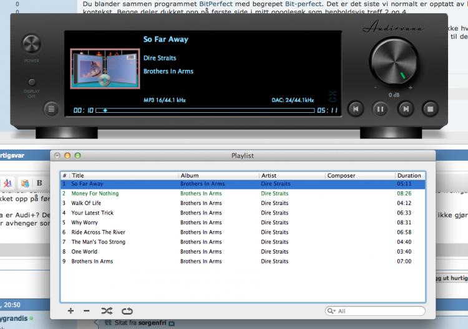Image resolution: width=468 pixels, height=329 pixels.
Task: Minimize the Playlist window
Action: coord(67,156)
